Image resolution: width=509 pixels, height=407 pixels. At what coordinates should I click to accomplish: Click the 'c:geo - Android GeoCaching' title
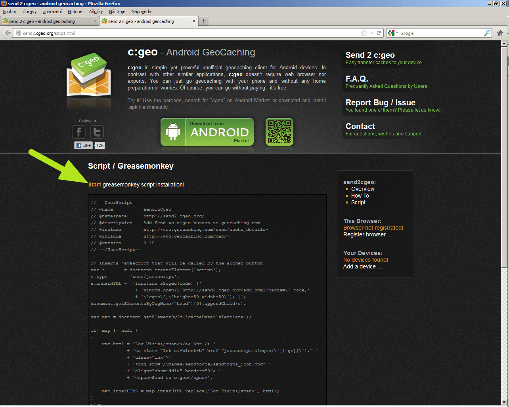[x=191, y=52]
